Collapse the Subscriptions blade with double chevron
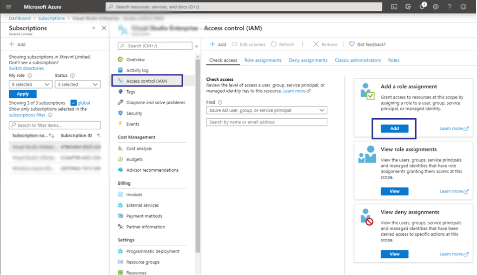This screenshot has width=477, height=275. coord(94,28)
